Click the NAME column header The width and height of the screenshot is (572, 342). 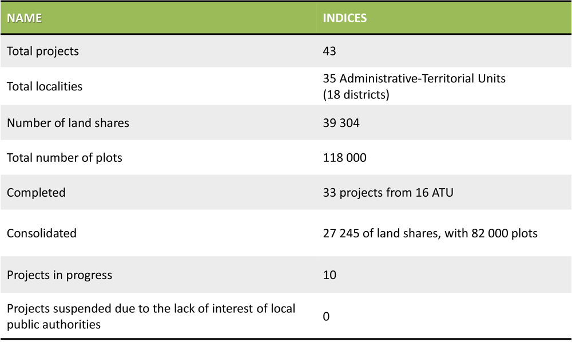click(x=25, y=18)
